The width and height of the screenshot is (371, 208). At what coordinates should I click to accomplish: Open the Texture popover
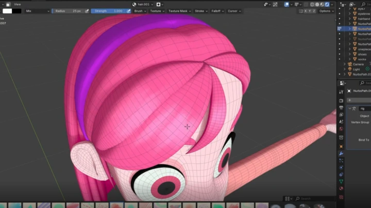tap(157, 11)
